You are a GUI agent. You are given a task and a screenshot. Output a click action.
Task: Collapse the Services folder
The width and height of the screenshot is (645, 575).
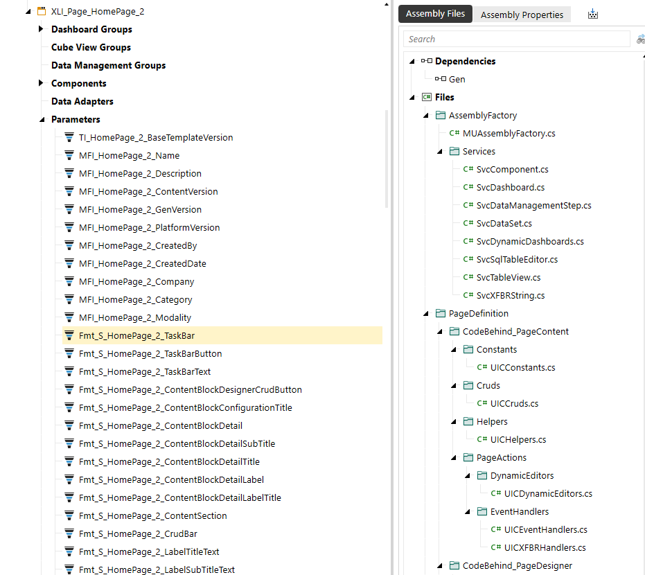[440, 151]
